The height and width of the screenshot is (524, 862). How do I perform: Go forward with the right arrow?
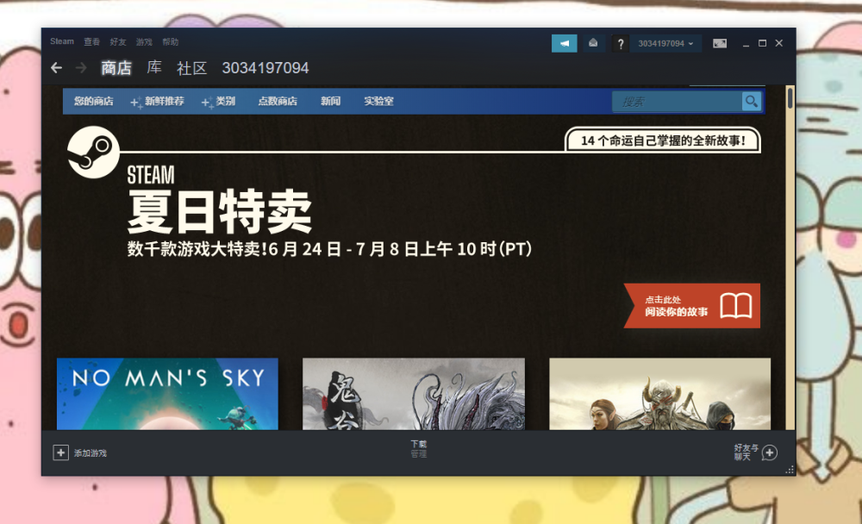81,67
